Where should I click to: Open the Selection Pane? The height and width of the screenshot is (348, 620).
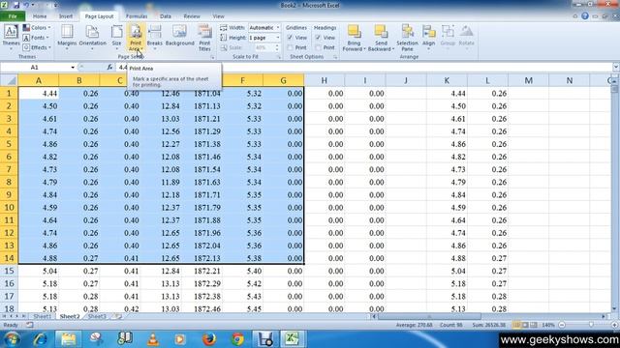(x=407, y=38)
